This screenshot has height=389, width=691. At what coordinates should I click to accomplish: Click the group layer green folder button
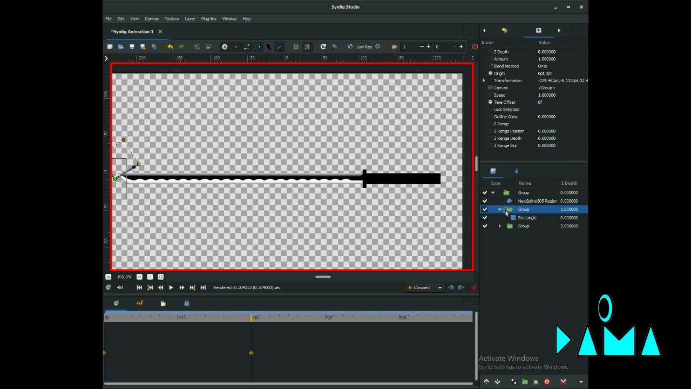click(x=525, y=382)
